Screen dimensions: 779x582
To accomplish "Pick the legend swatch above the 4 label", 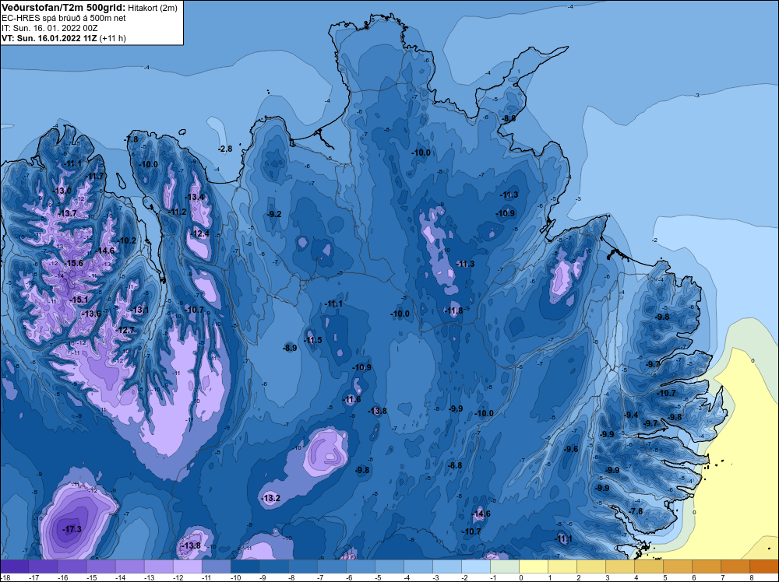I will click(649, 566).
